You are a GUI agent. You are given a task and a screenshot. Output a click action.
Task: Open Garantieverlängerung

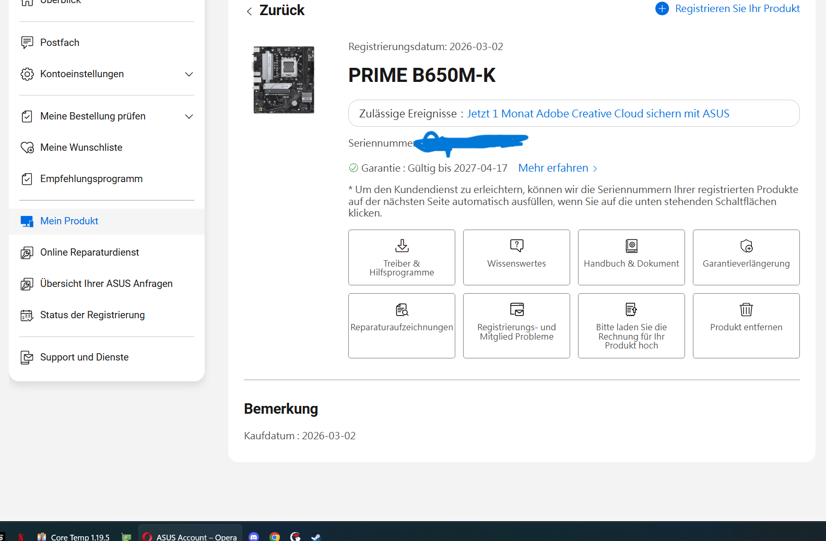[746, 258]
